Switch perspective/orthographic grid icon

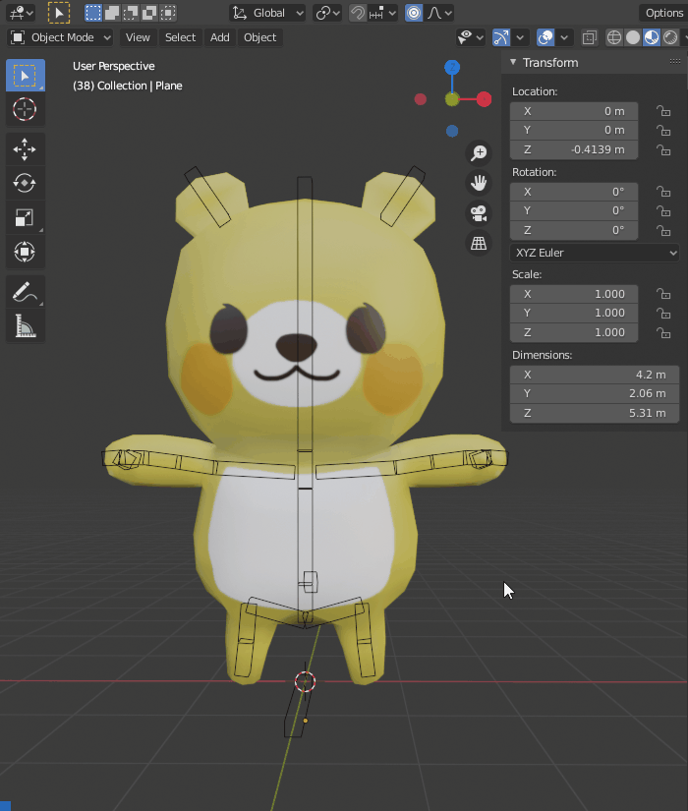479,243
